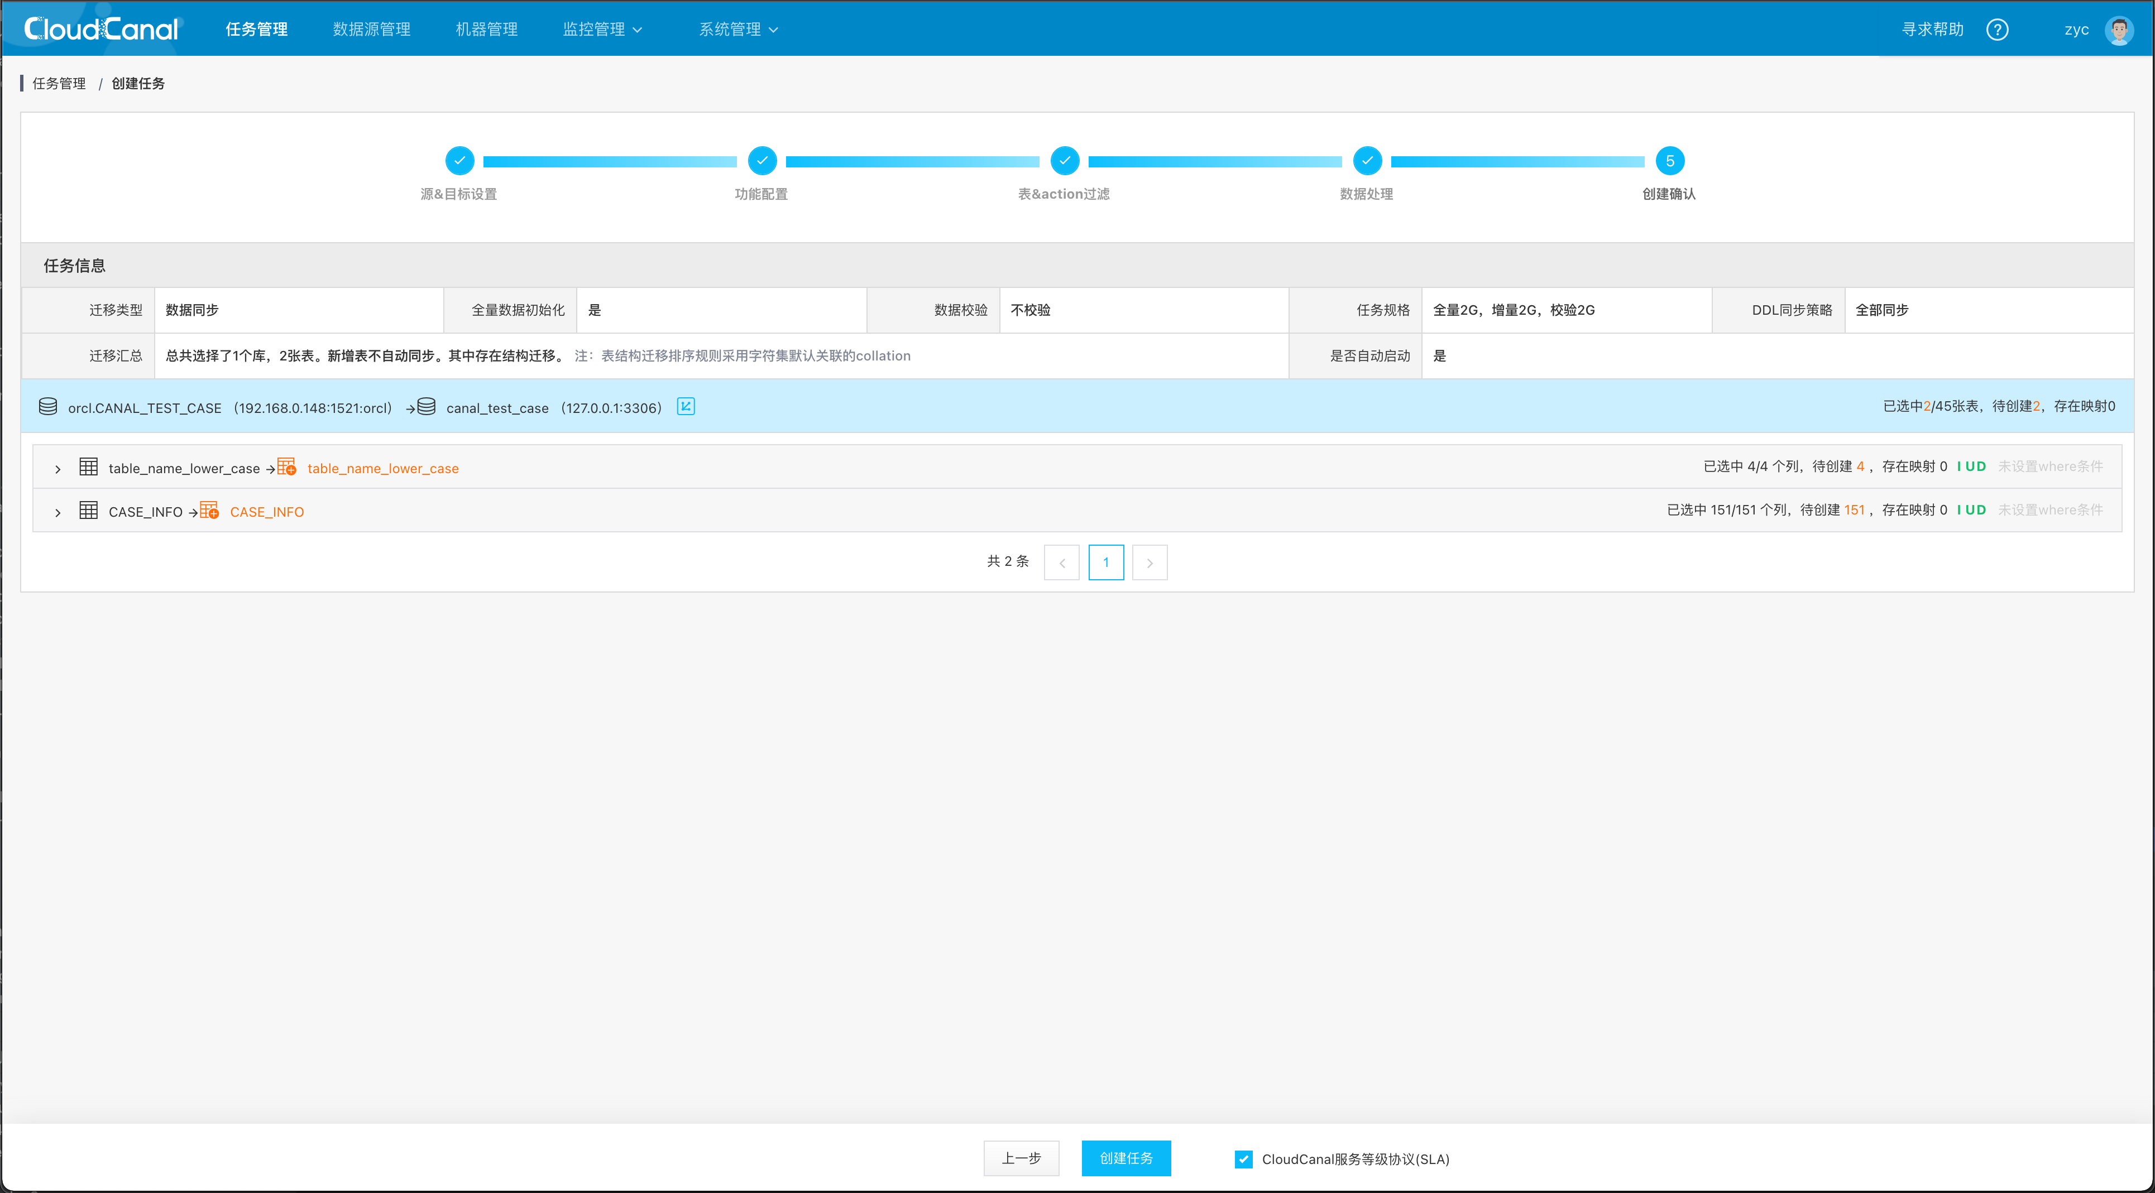
Task: Click the 上一步 button
Action: coord(1021,1158)
